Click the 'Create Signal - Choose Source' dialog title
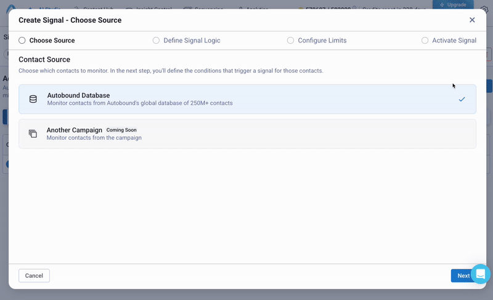The height and width of the screenshot is (300, 493). 70,20
